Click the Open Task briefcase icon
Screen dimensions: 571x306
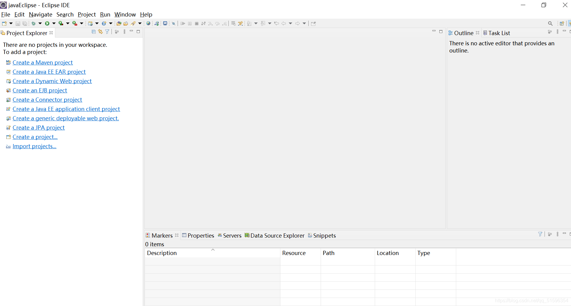point(126,23)
